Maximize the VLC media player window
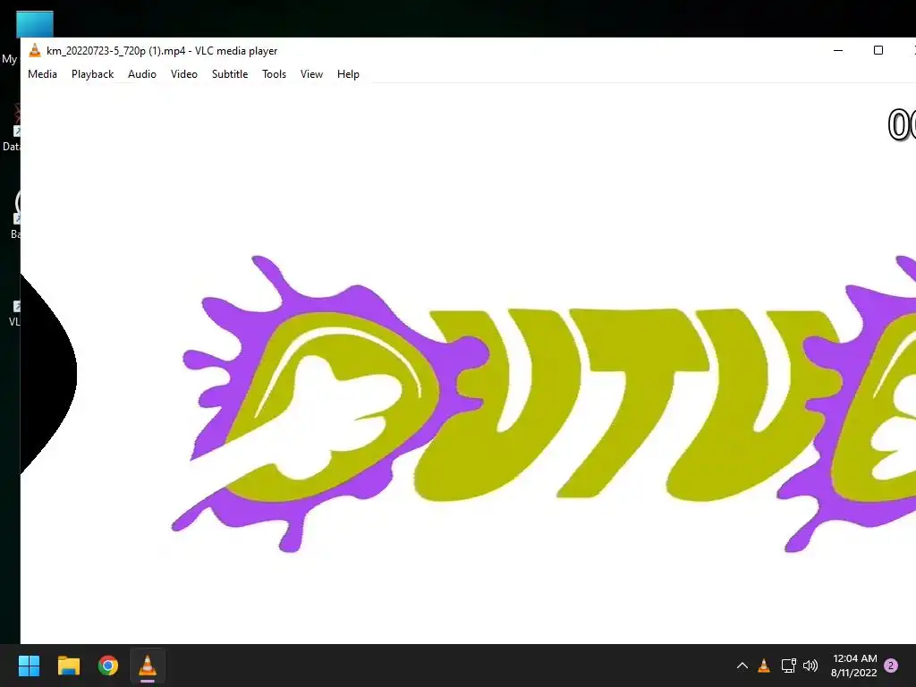The image size is (916, 687). pyautogui.click(x=878, y=51)
